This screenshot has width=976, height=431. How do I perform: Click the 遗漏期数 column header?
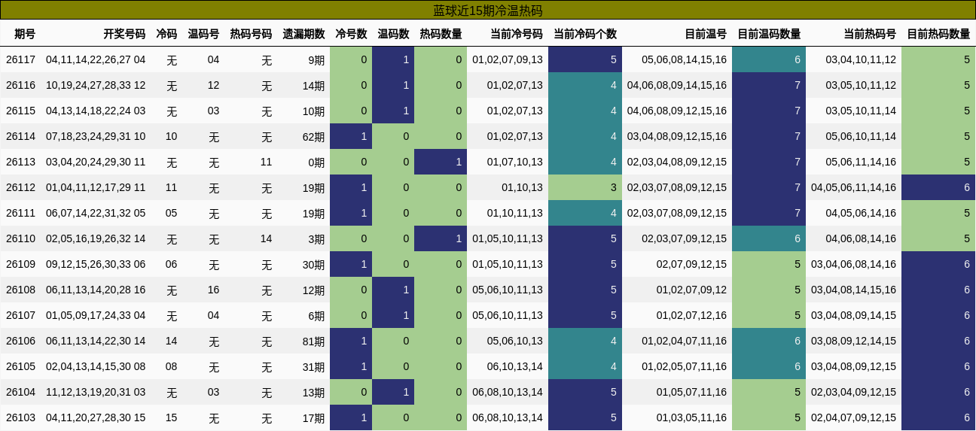303,34
